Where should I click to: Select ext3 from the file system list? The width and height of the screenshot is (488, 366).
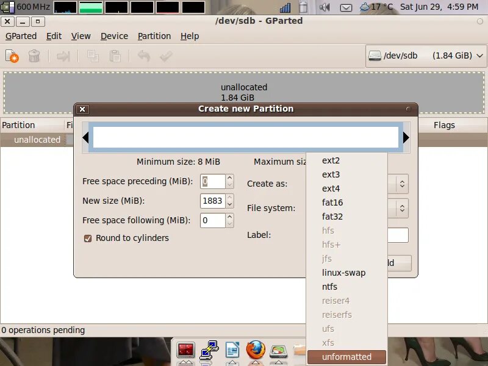(346, 174)
